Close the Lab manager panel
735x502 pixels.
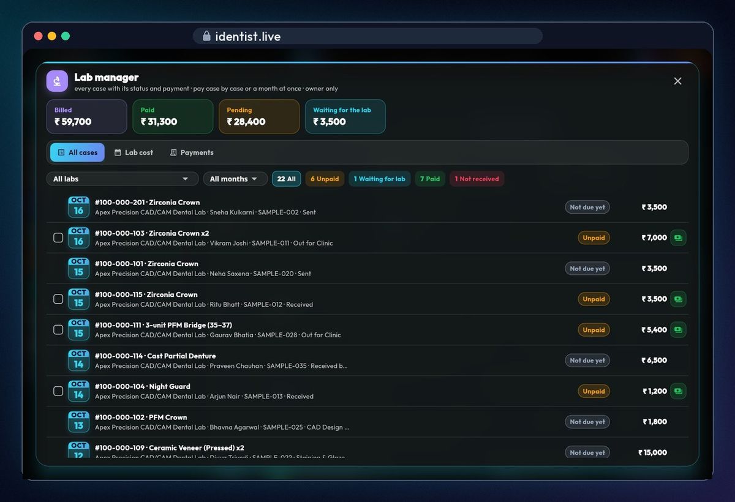point(677,81)
